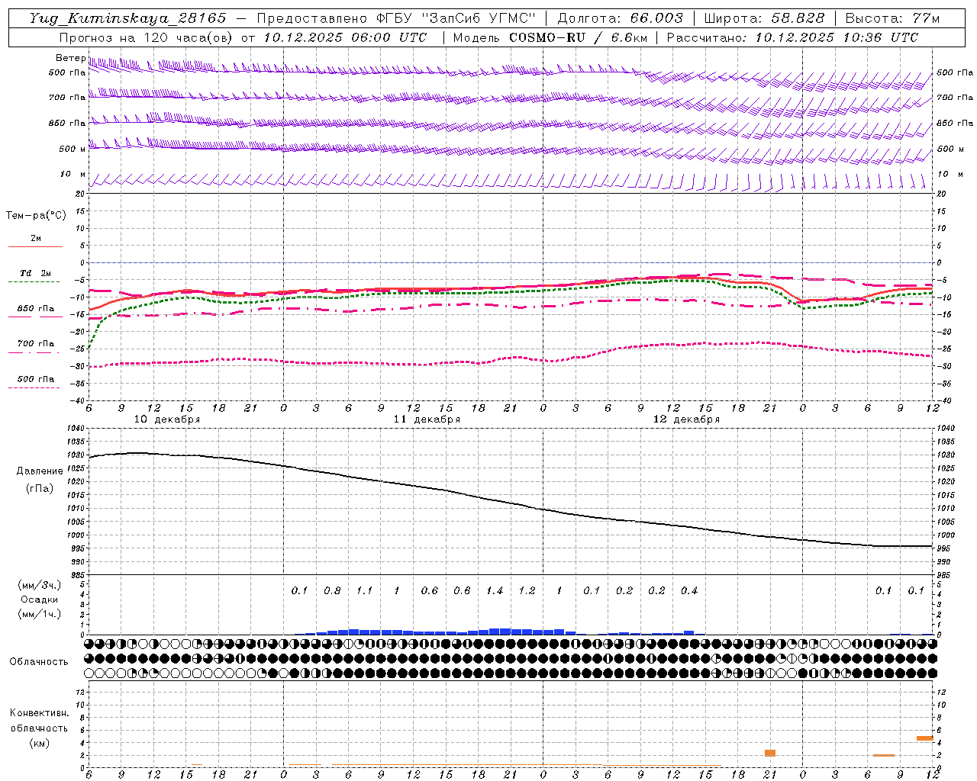
Task: Click the 1.2 precipitation value
Action: click(x=527, y=590)
